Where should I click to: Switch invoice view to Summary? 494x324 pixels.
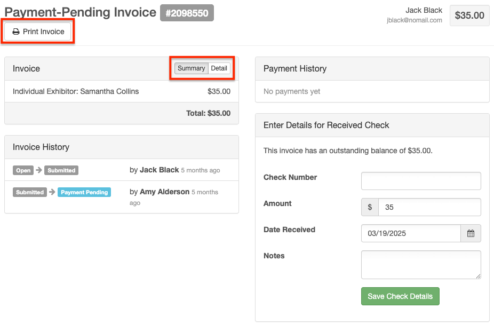pos(191,68)
